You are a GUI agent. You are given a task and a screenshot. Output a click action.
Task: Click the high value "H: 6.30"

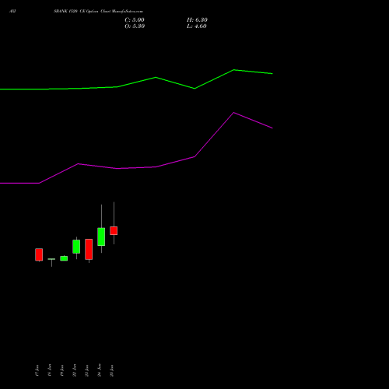pyautogui.click(x=197, y=20)
